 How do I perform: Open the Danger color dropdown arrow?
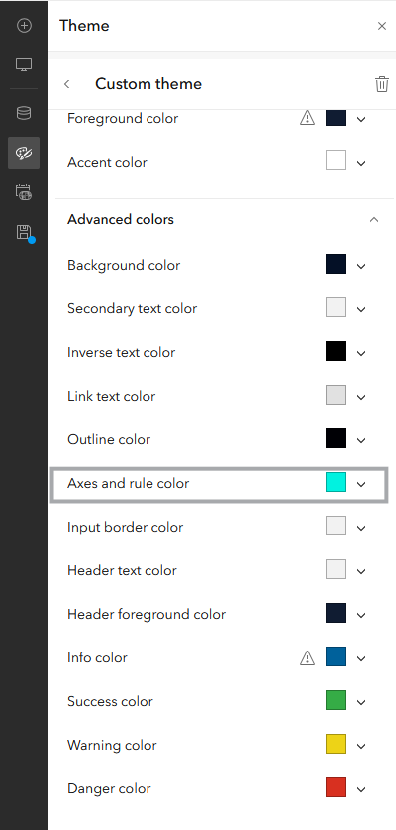361,789
